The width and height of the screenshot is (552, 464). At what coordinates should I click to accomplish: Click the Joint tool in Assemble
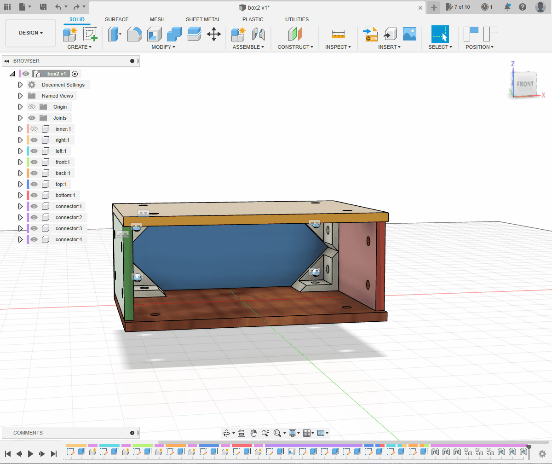[x=259, y=34]
